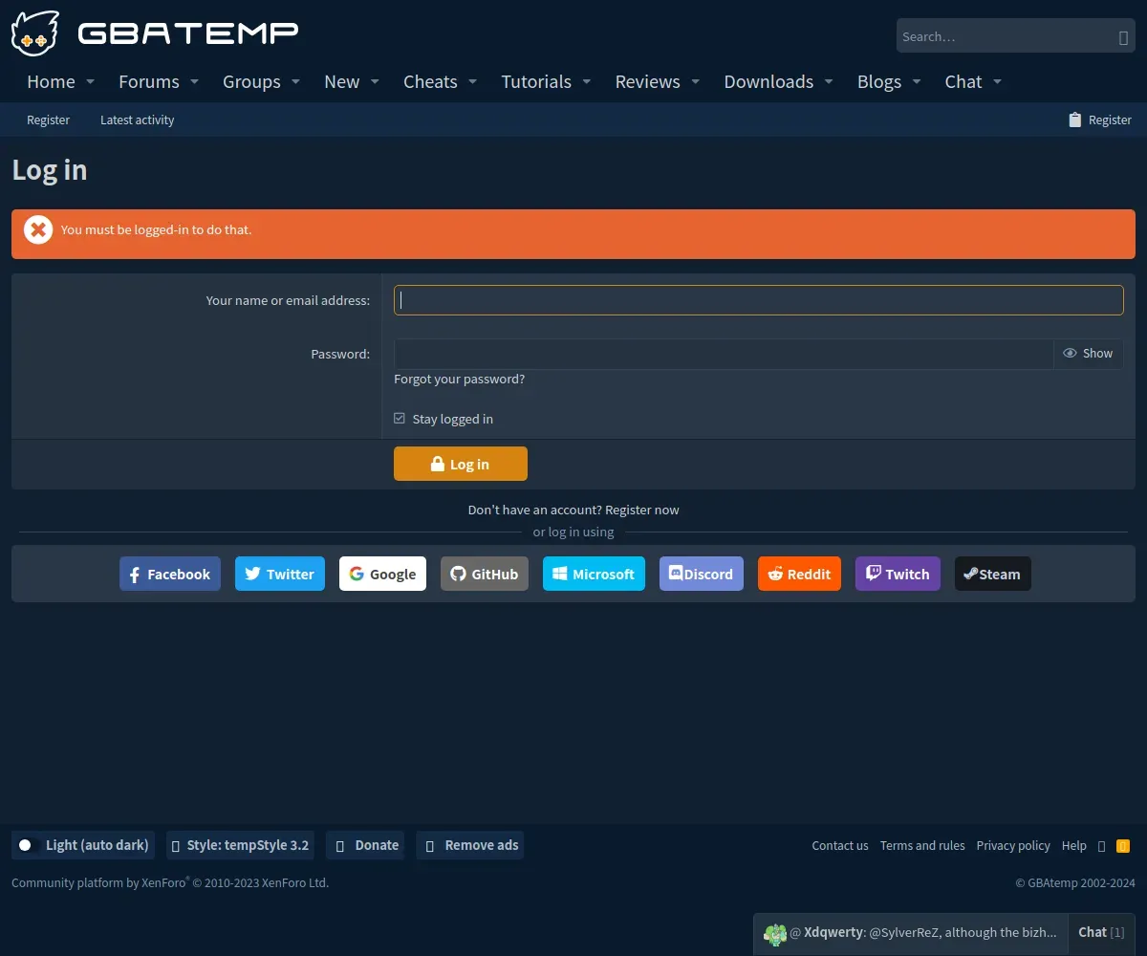The height and width of the screenshot is (956, 1147).
Task: Sign in with the Steam button
Action: pos(993,574)
